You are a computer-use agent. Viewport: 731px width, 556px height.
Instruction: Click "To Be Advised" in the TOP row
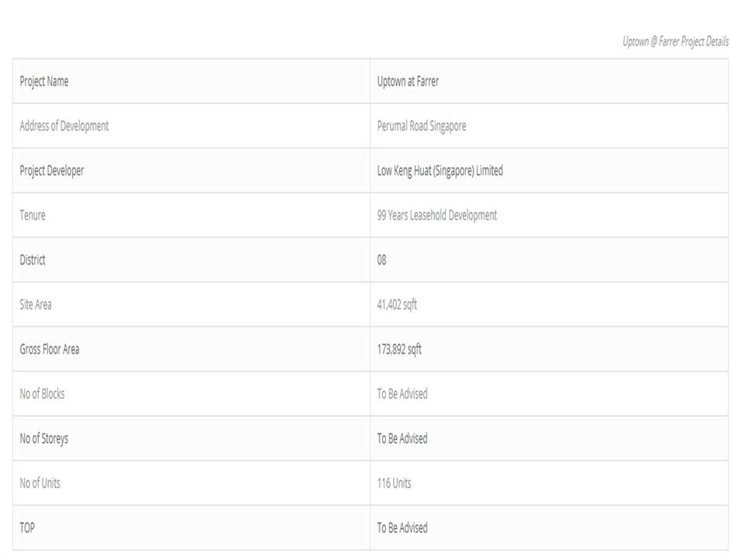pos(402,527)
